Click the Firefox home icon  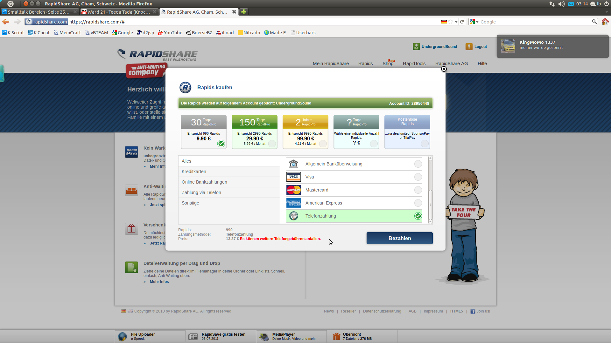point(605,22)
